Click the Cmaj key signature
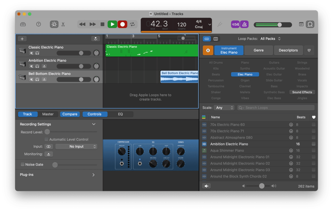Viewport: 333px width, 211px height. [199, 27]
